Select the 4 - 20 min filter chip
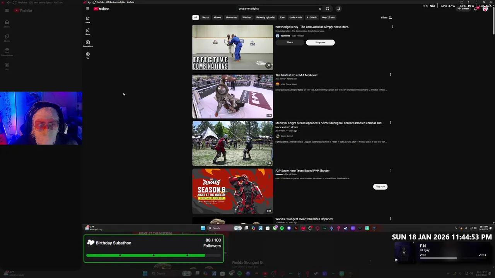 tap(312, 17)
